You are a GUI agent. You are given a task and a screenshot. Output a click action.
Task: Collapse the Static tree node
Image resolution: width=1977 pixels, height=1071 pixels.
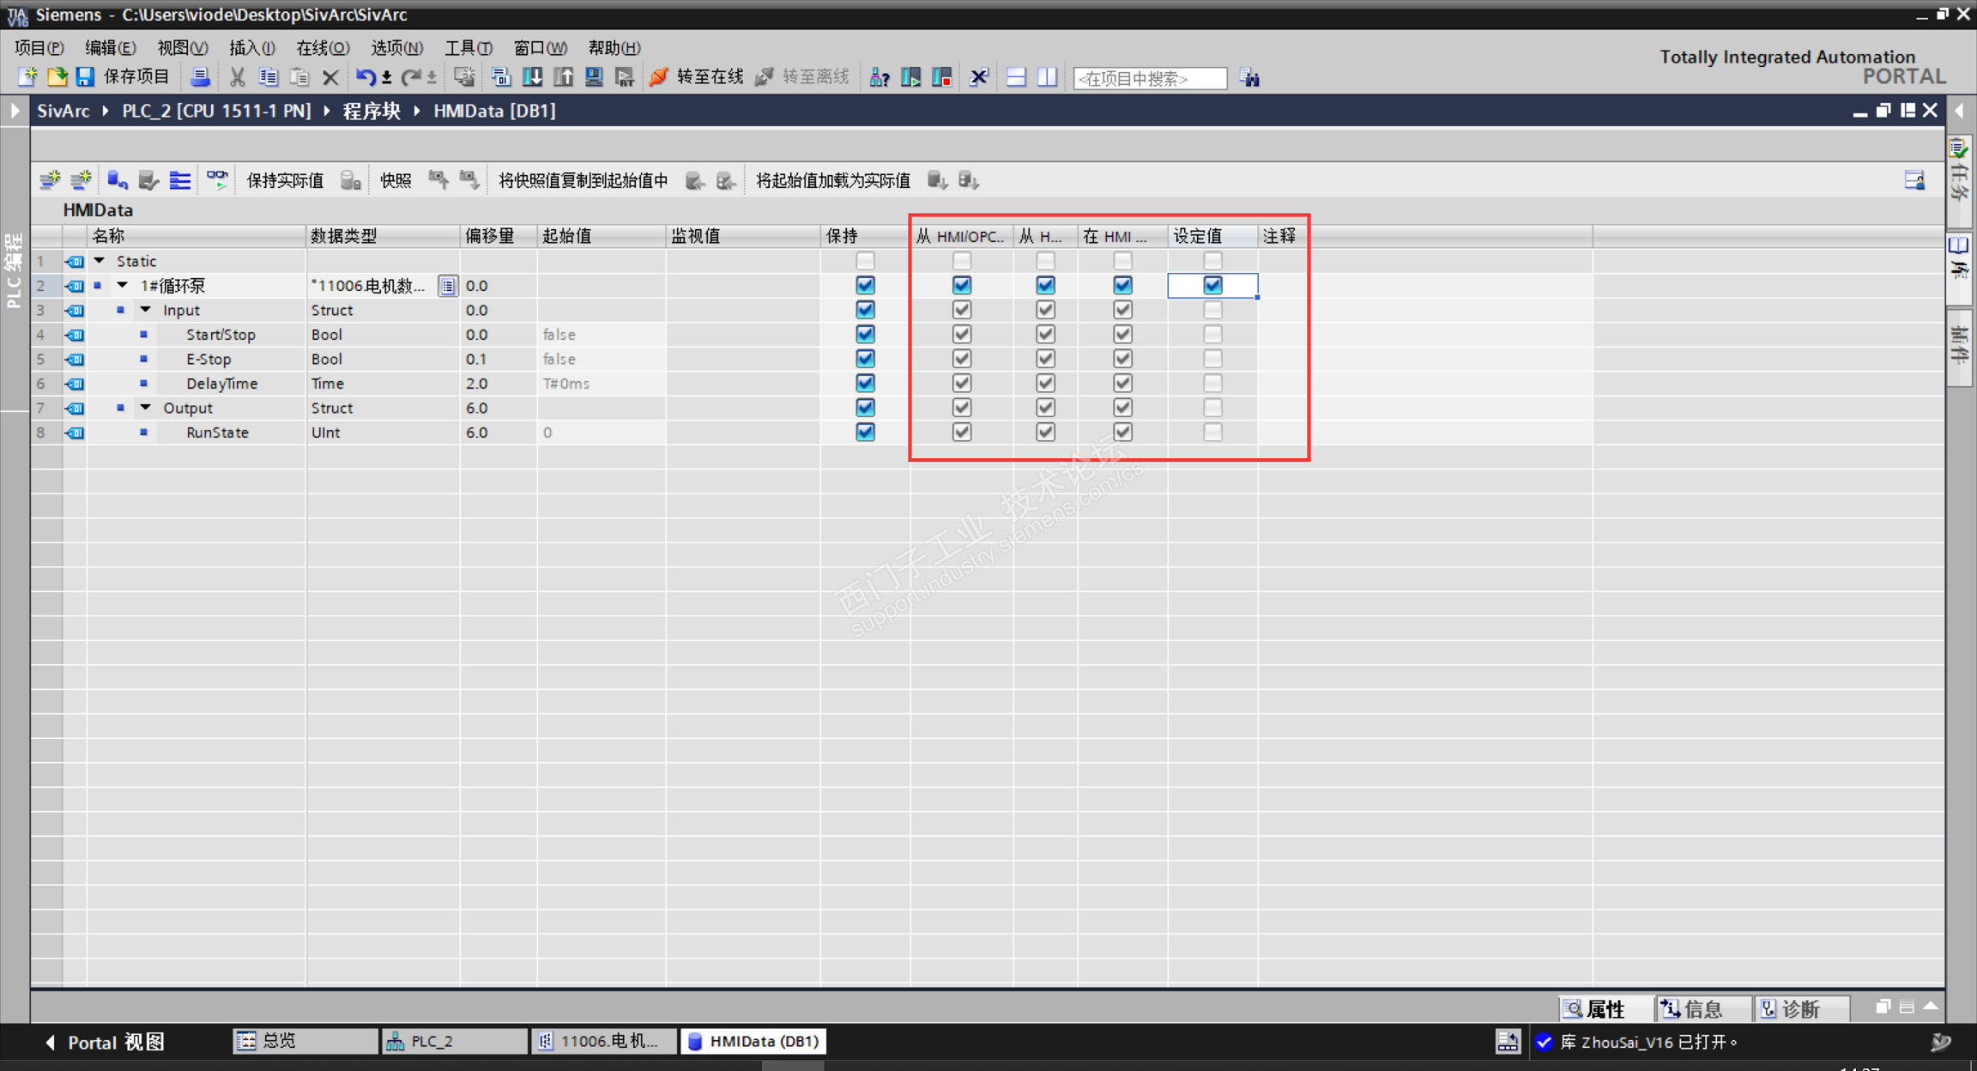pyautogui.click(x=100, y=261)
